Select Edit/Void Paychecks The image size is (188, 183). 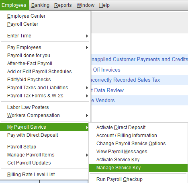(45, 80)
